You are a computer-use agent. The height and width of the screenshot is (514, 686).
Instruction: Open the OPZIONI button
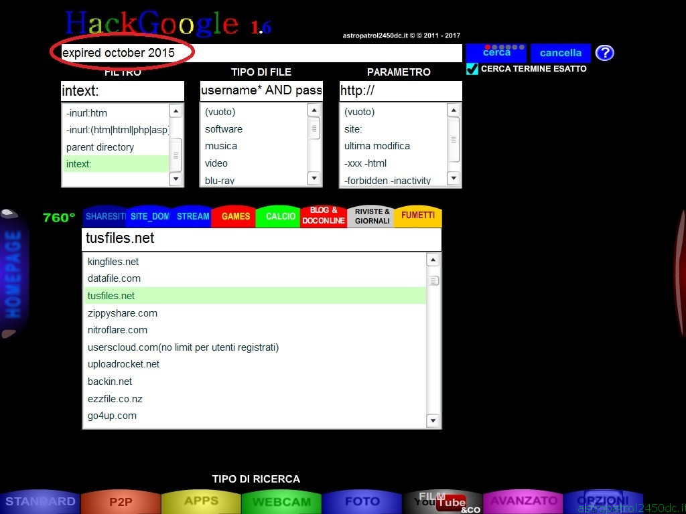click(x=604, y=501)
